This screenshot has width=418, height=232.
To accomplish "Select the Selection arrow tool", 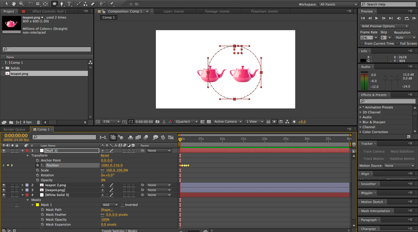I will click(x=7, y=4).
